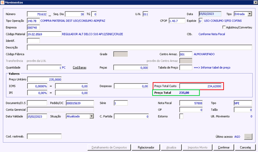Click the Código Material field

44,34
